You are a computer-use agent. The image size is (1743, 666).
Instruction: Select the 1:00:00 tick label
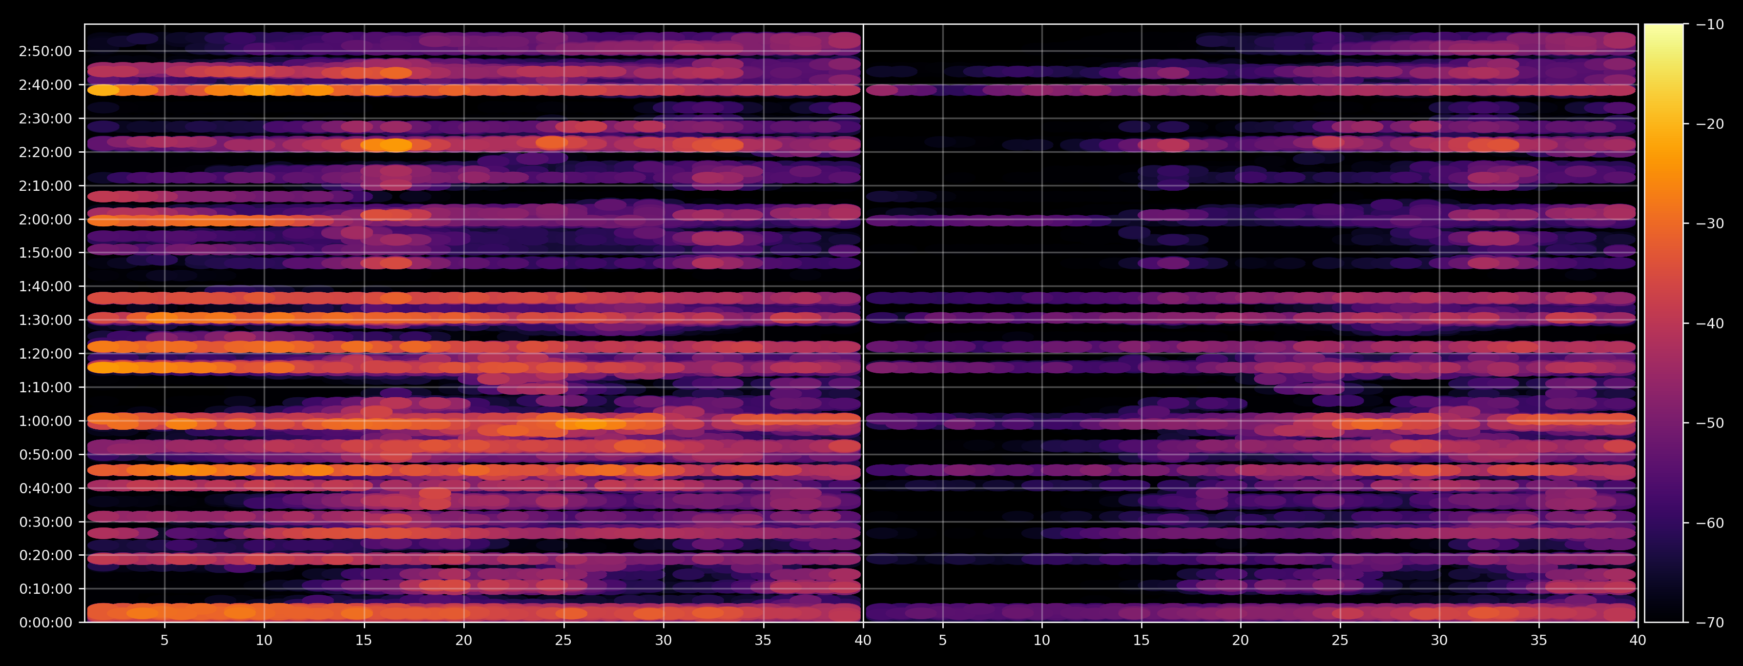45,421
